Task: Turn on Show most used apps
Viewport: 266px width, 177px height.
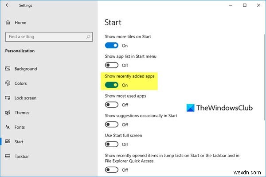Action: pos(111,105)
